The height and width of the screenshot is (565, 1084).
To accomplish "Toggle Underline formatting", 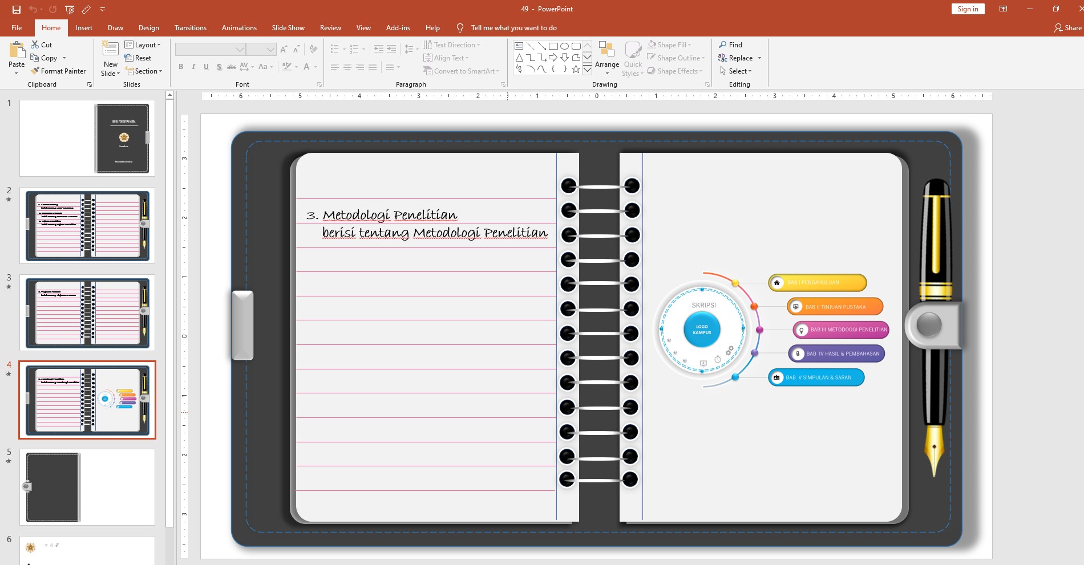I will click(x=206, y=67).
